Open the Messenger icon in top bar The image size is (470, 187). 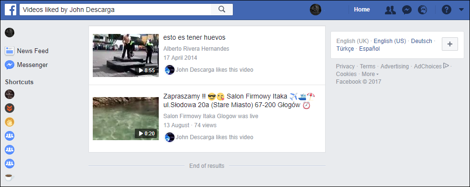(407, 10)
